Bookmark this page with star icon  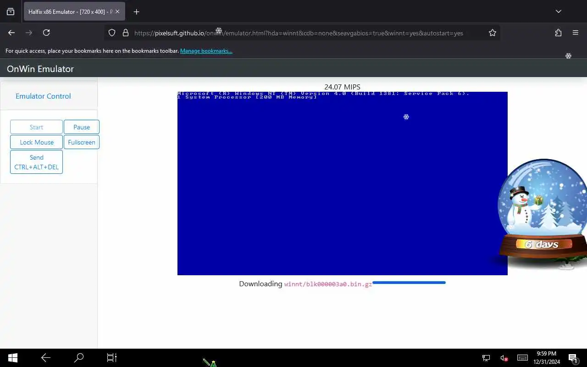[493, 33]
